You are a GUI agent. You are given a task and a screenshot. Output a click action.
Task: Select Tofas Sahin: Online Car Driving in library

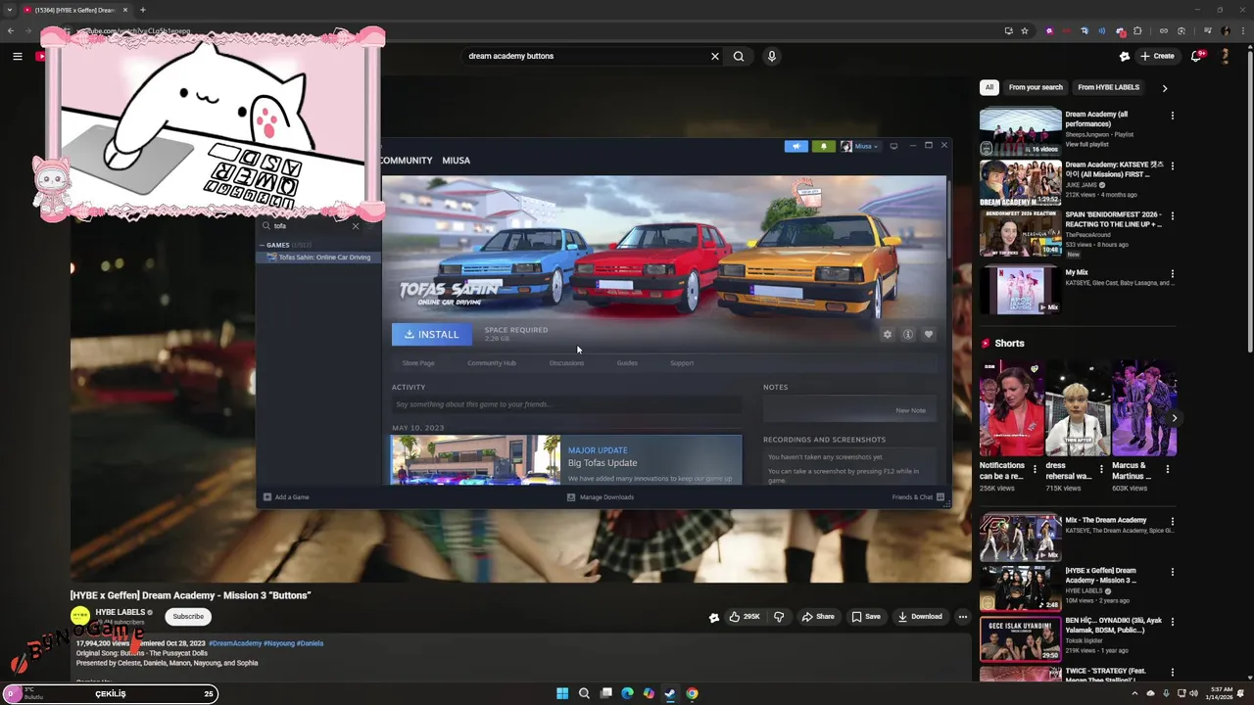pos(319,258)
